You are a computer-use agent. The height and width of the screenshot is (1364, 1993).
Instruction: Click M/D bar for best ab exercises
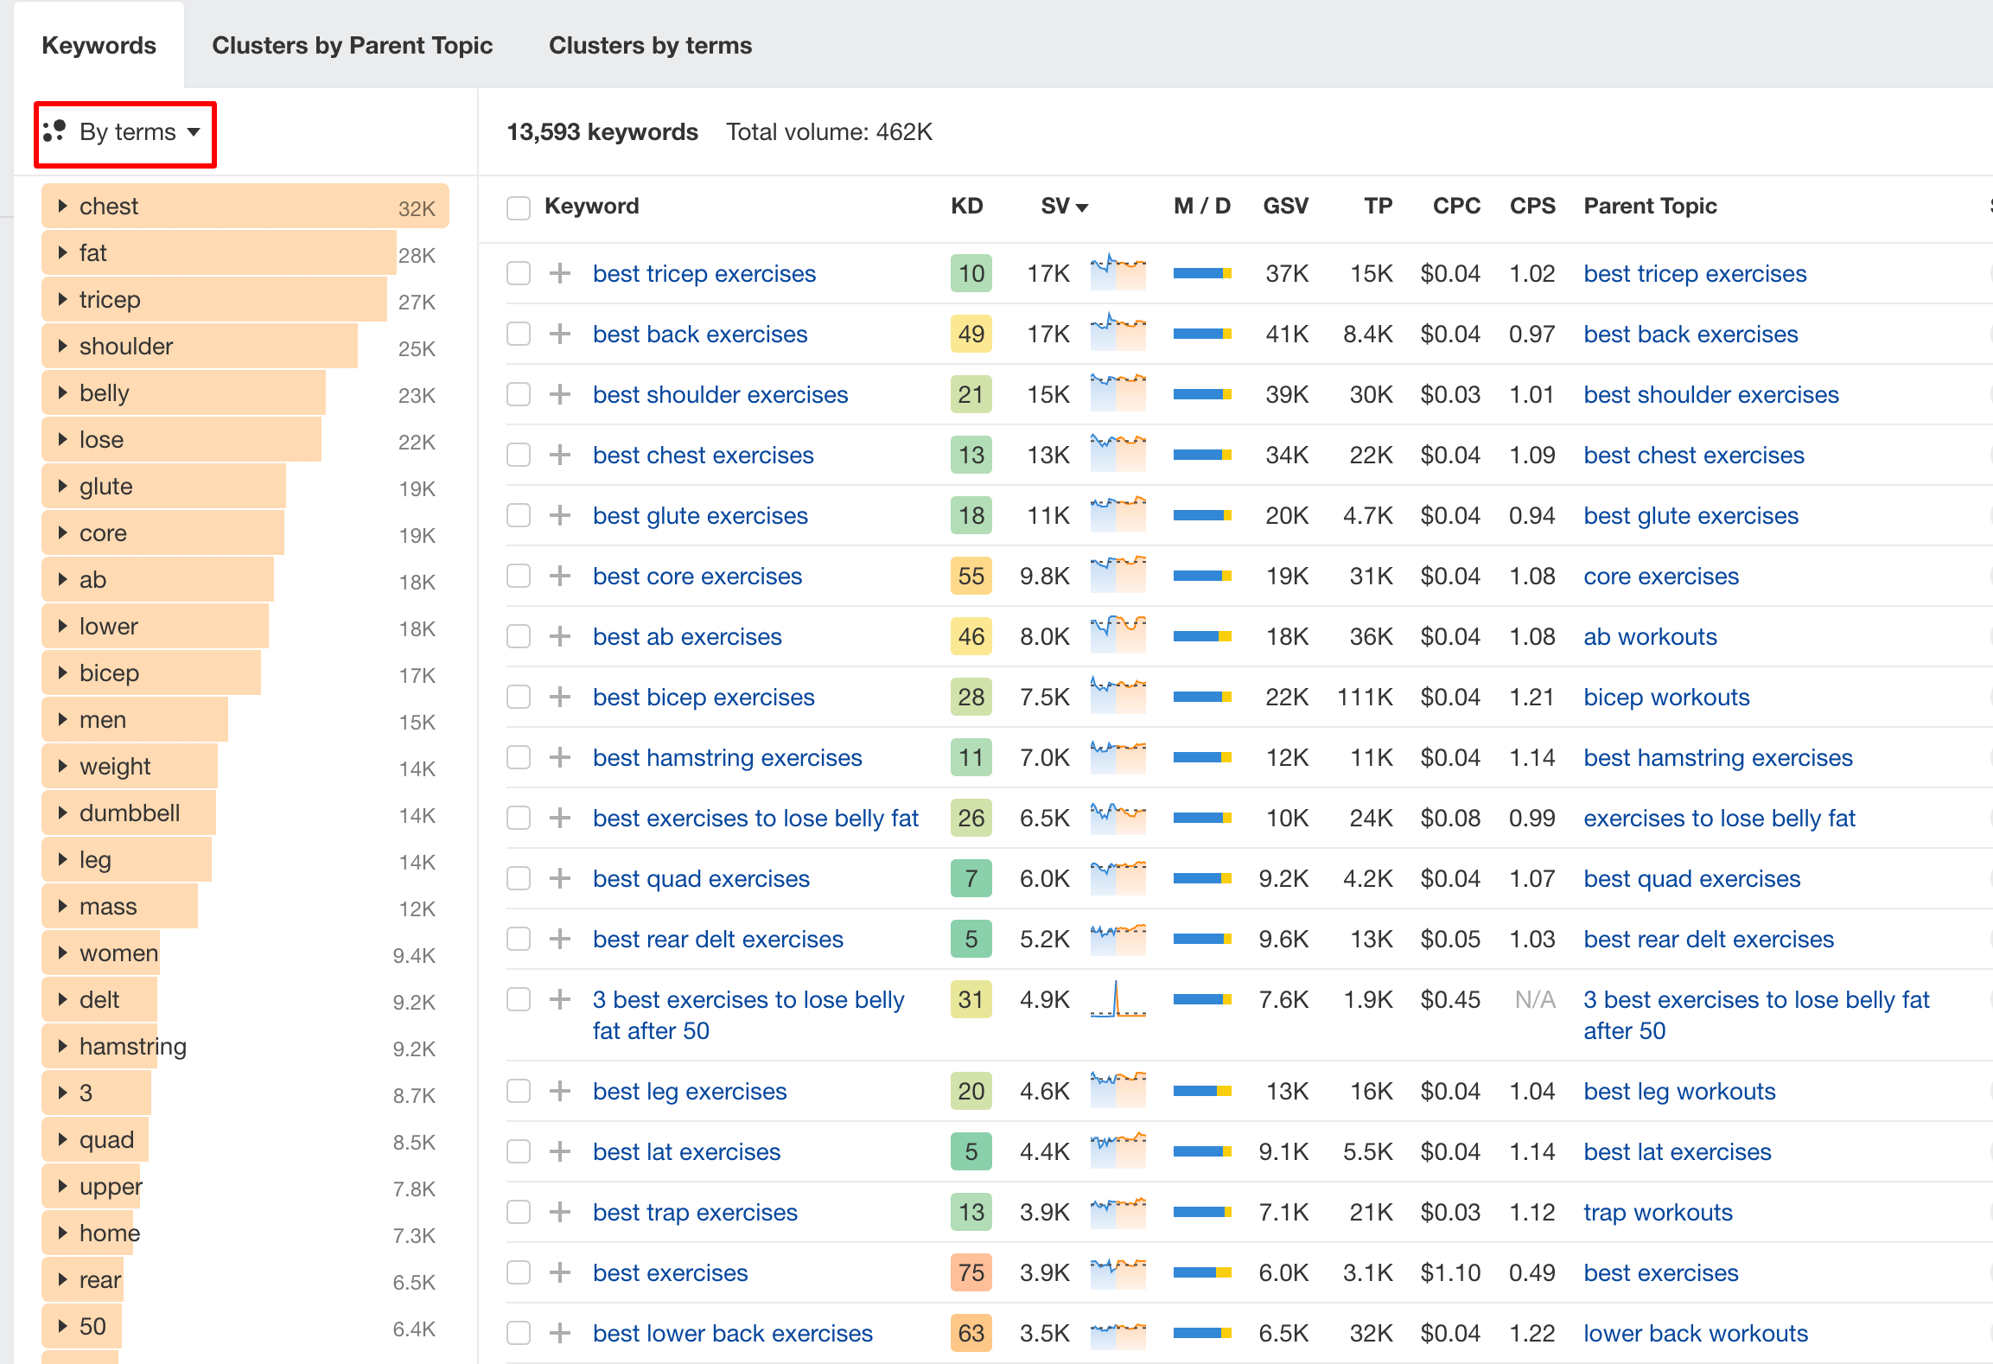1202,637
